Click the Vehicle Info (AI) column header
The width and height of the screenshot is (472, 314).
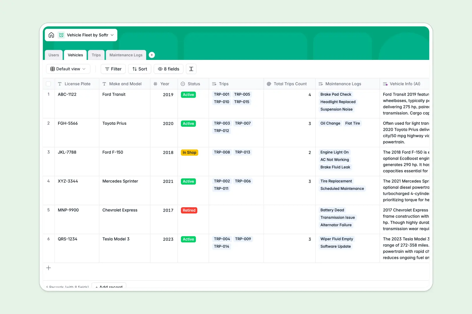click(404, 84)
